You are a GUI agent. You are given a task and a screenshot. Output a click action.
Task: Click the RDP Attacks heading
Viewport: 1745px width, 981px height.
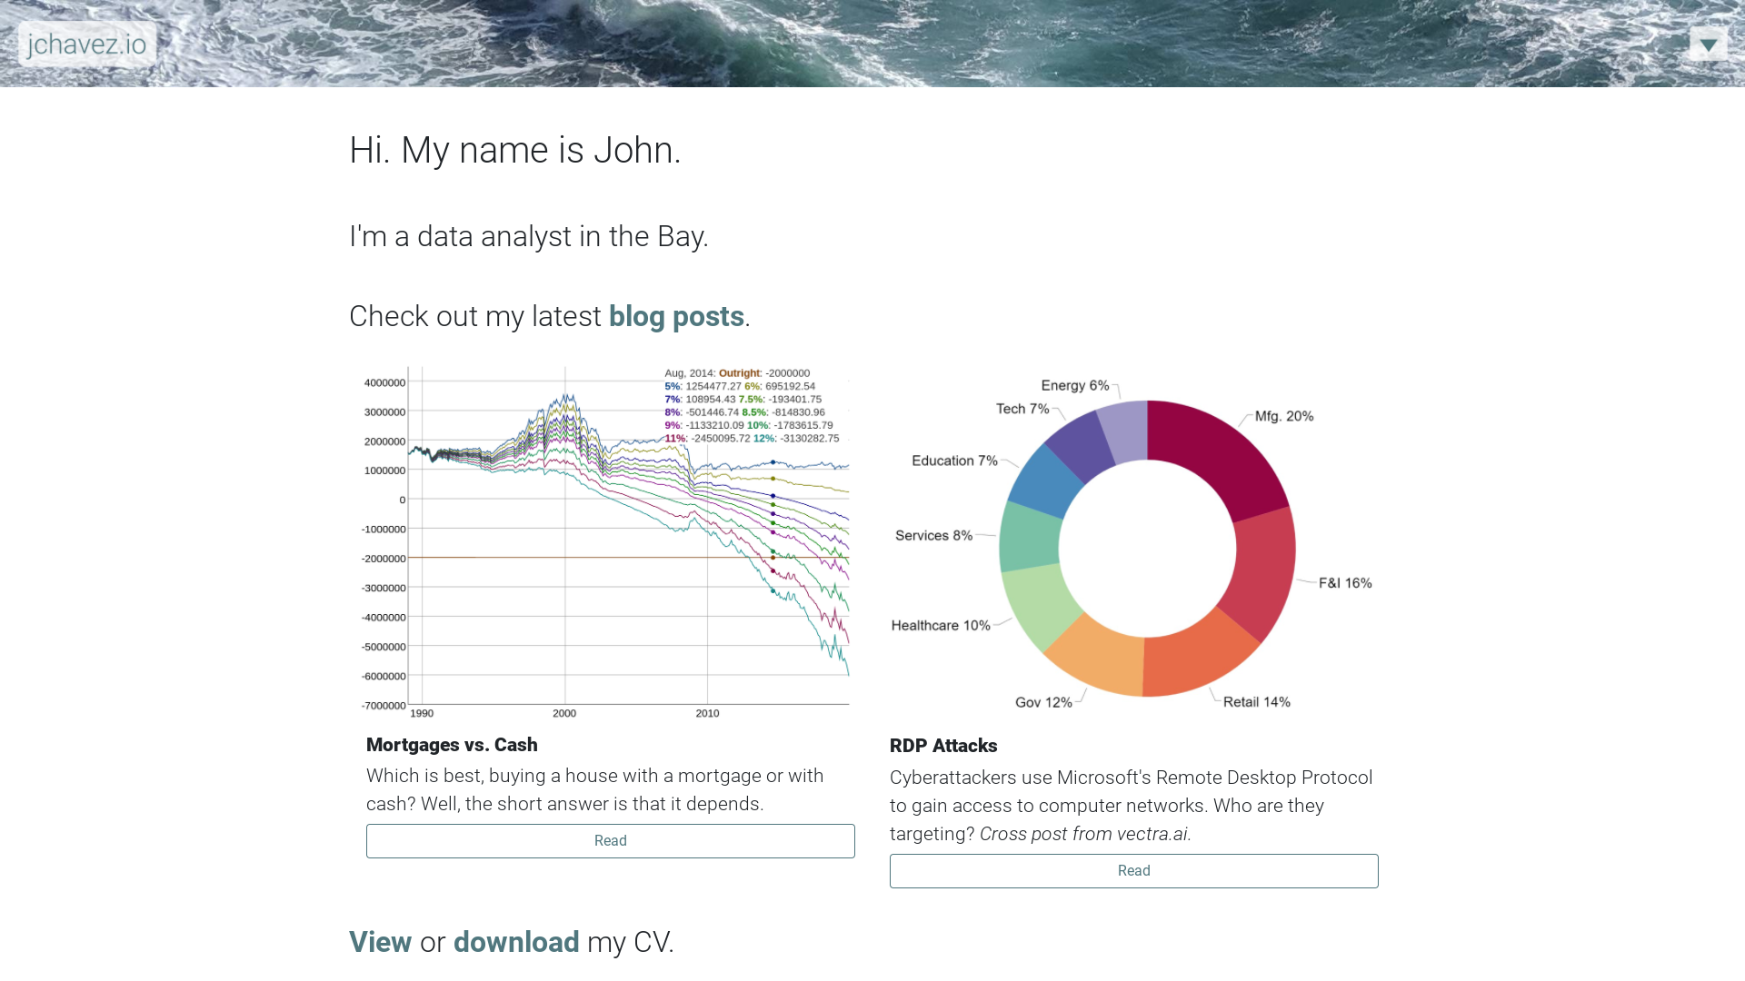pyautogui.click(x=942, y=747)
